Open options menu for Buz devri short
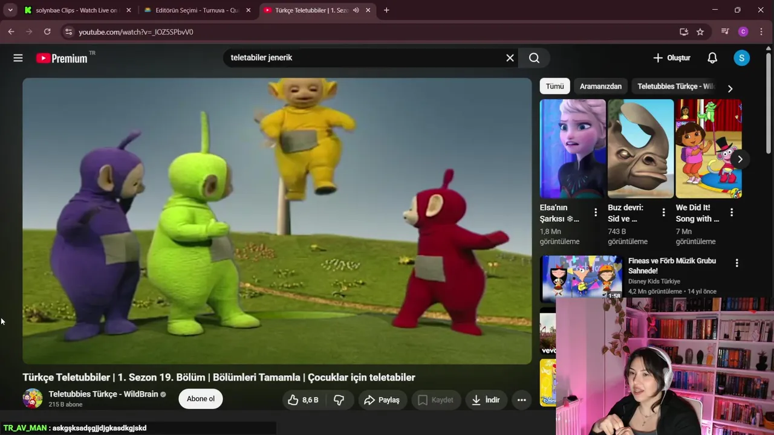Screen dimensions: 774x435 coord(663,213)
